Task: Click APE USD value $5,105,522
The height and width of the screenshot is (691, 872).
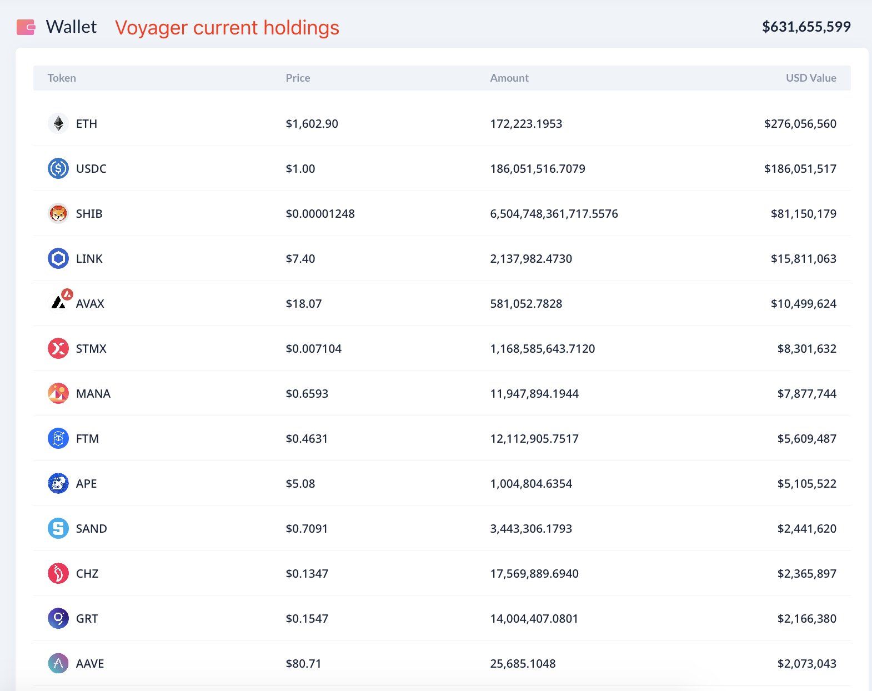Action: point(807,483)
